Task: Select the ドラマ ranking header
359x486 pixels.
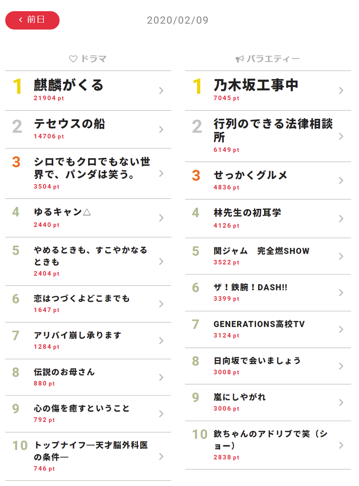Action: coord(88,59)
